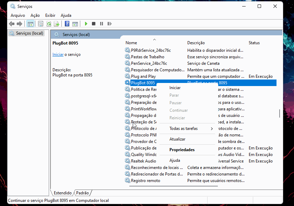The image size is (294, 206).
Task: Choose Ajuda in the context menu
Action: tap(187, 160)
